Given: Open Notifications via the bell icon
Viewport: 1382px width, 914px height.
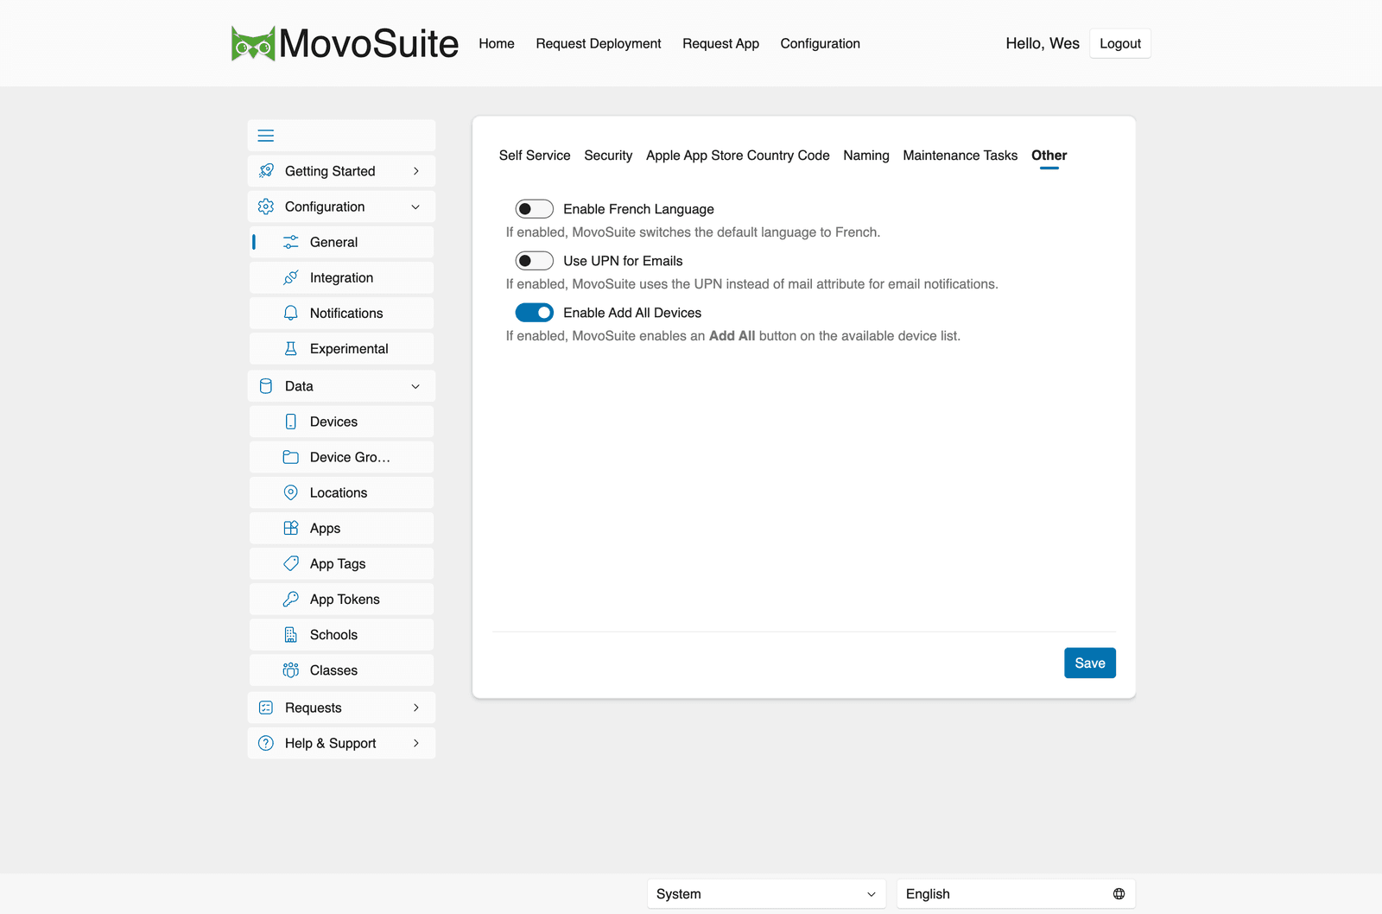Looking at the screenshot, I should coord(291,313).
